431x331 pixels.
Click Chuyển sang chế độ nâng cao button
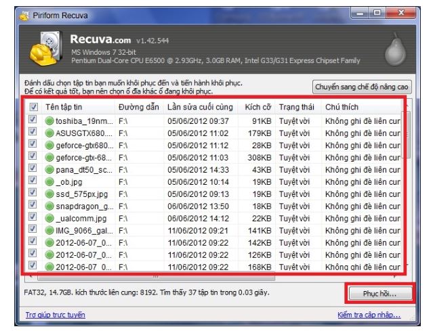(x=362, y=87)
